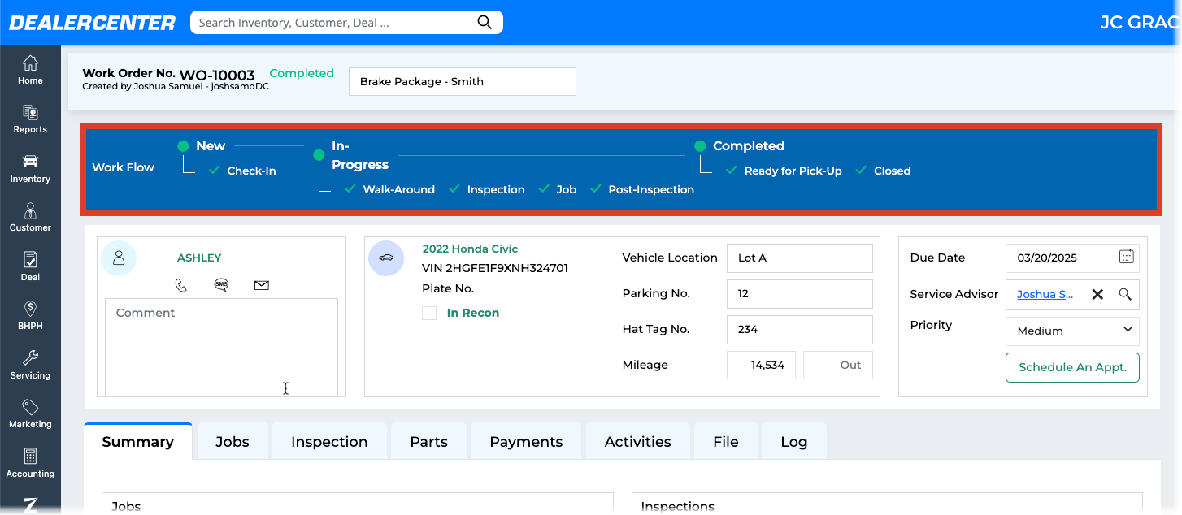Open Marketing in the sidebar
The width and height of the screenshot is (1182, 515).
coord(30,414)
